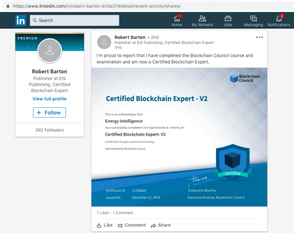
Task: Click the browser address bar URL
Action: tap(97, 6)
